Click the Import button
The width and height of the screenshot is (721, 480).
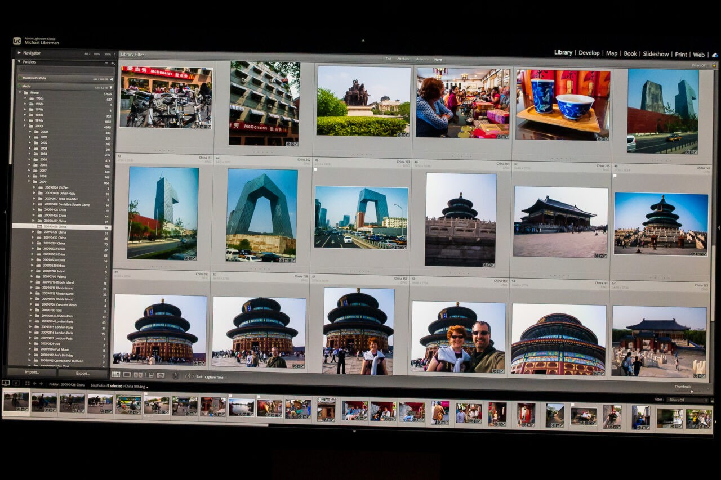tap(32, 373)
